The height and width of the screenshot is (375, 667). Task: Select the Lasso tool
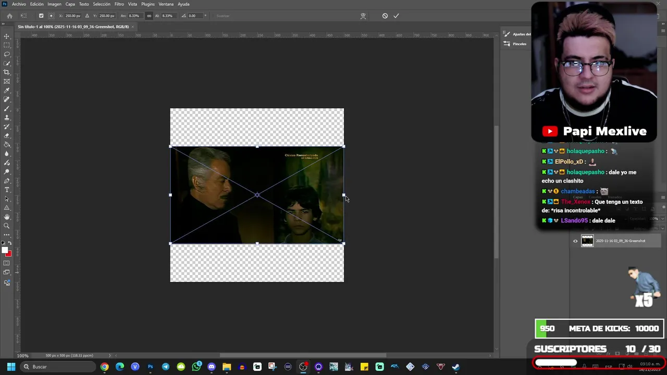point(7,54)
